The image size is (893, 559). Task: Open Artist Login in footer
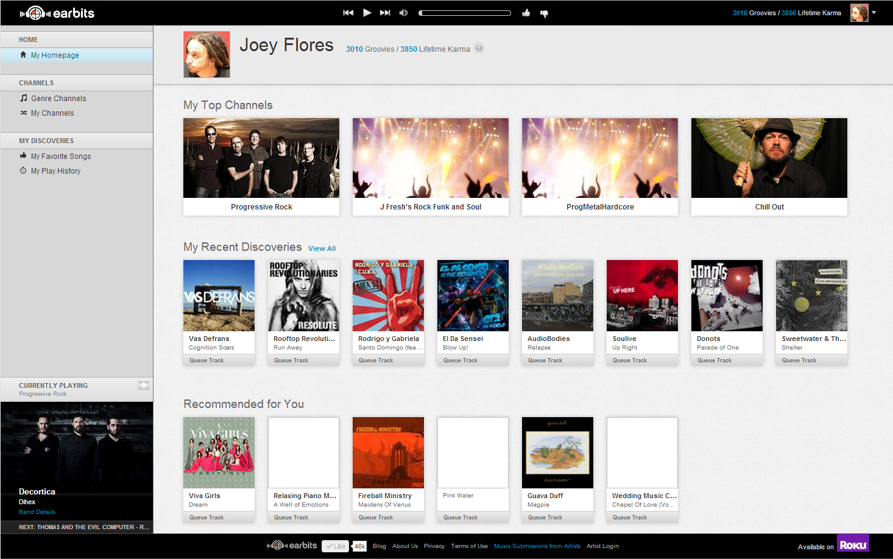point(602,546)
